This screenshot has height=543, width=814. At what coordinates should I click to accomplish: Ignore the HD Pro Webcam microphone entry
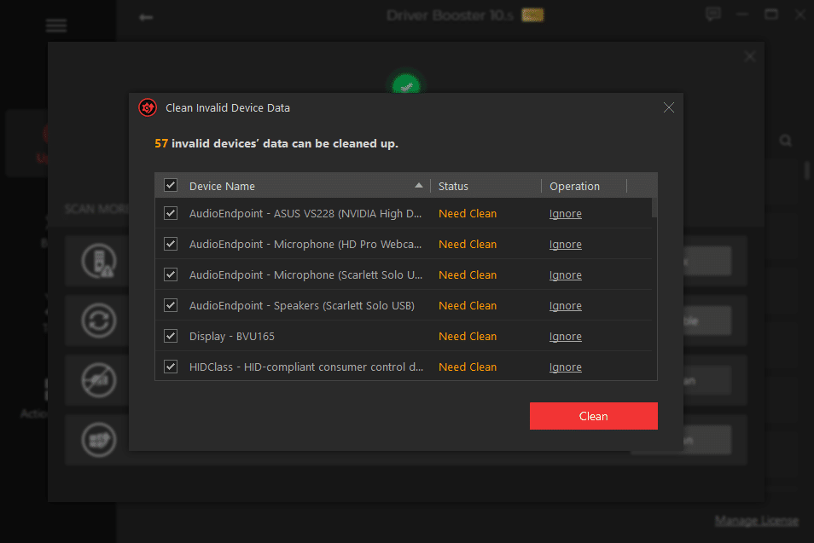pyautogui.click(x=566, y=245)
